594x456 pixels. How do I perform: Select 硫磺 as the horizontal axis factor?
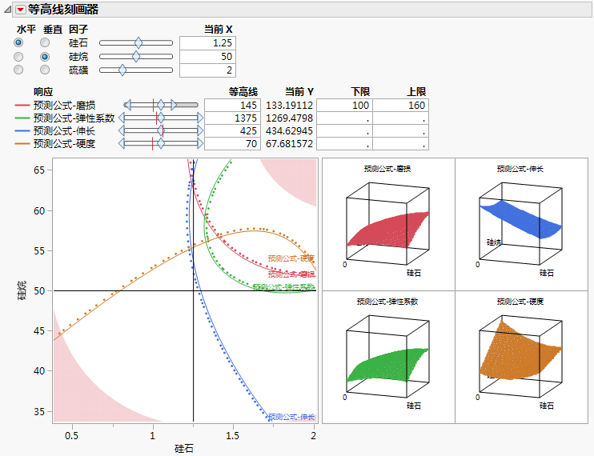tap(18, 70)
